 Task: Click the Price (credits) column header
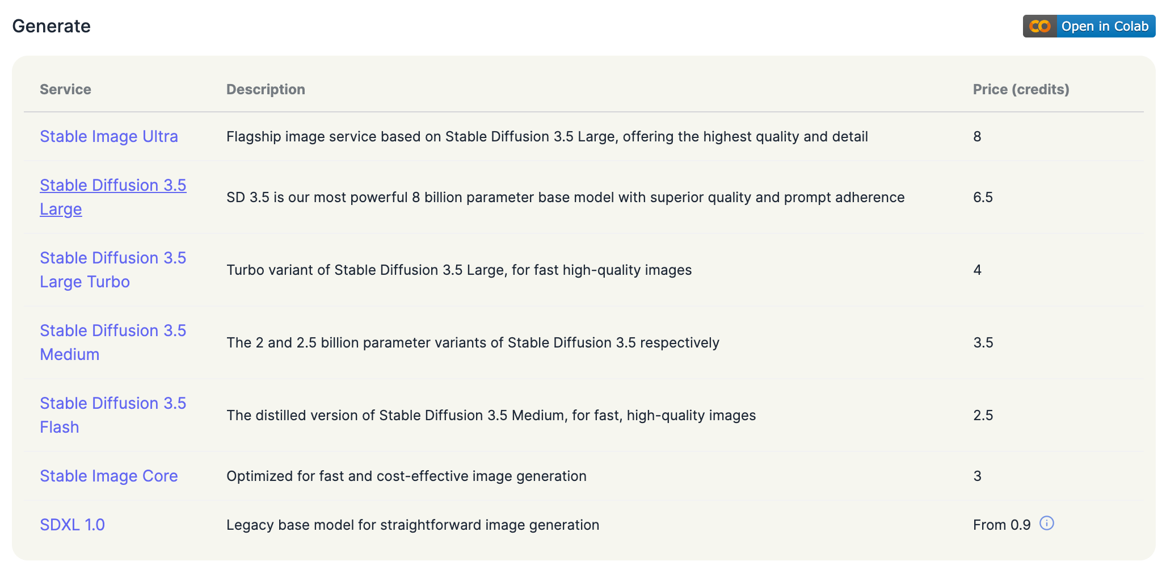tap(1021, 89)
